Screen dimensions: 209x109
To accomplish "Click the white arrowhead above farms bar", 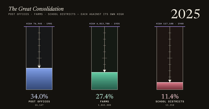I will click(x=105, y=71).
